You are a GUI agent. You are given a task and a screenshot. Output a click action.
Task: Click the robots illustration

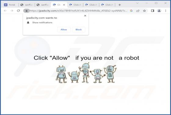(86, 73)
